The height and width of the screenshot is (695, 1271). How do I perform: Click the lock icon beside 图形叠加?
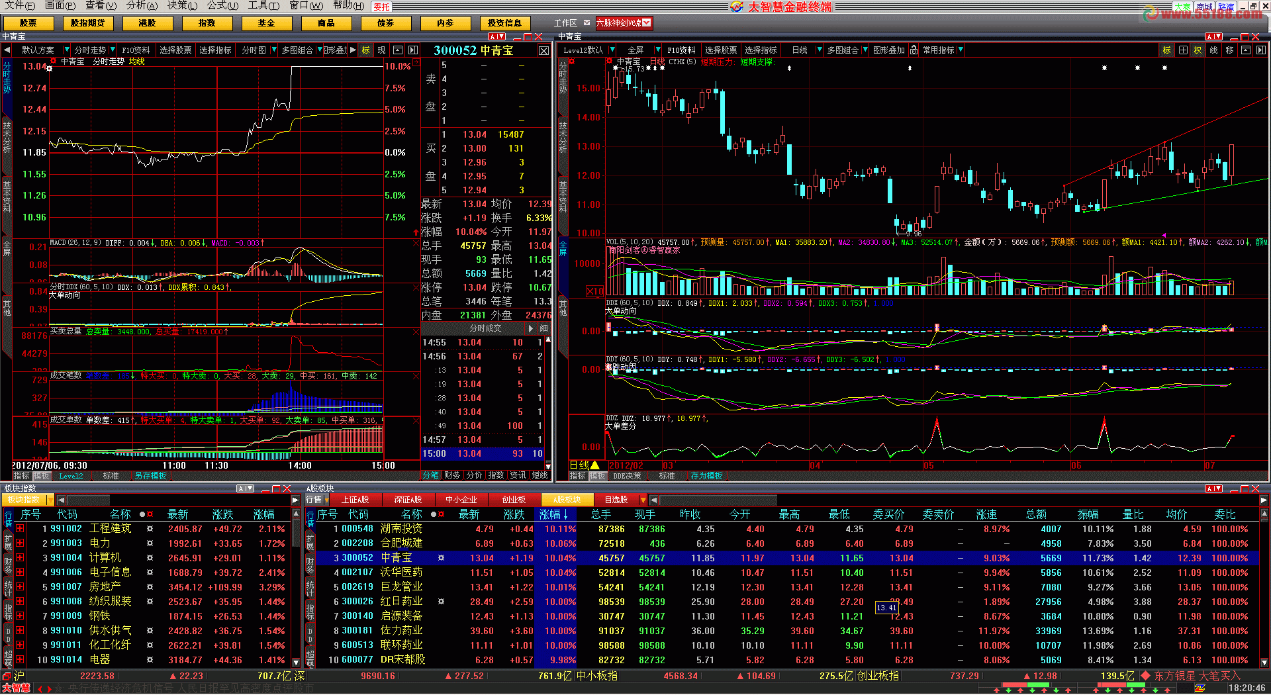[914, 50]
